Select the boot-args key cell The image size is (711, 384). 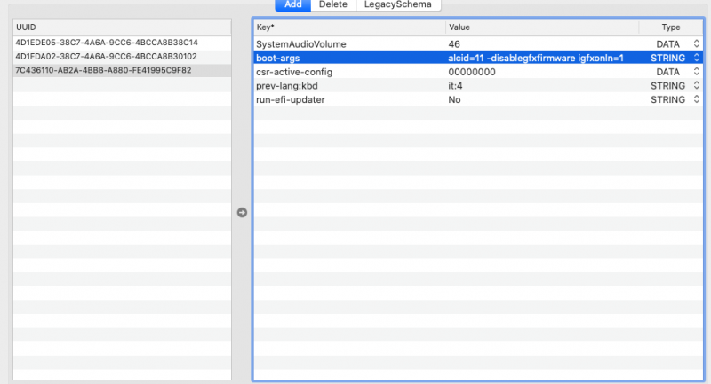click(278, 58)
